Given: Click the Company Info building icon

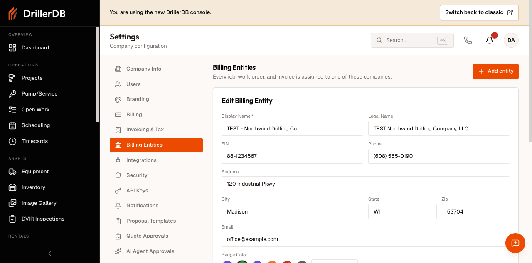Looking at the screenshot, I should click(118, 69).
